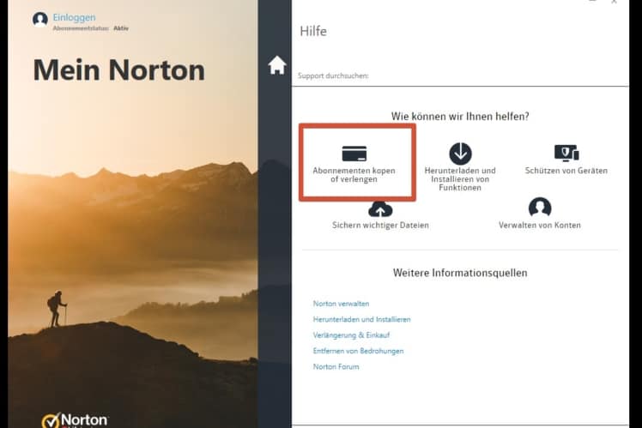642x428 pixels.
Task: Open the 'Norton Forum' link
Action: click(336, 366)
